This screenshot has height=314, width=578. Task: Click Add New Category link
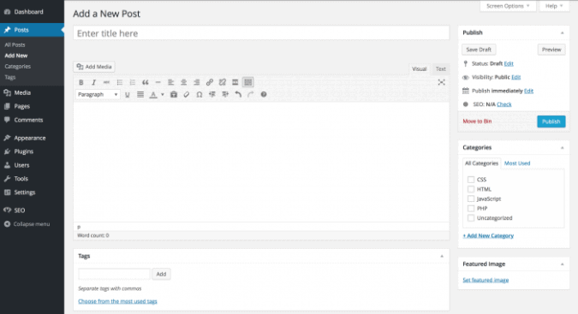[488, 235]
